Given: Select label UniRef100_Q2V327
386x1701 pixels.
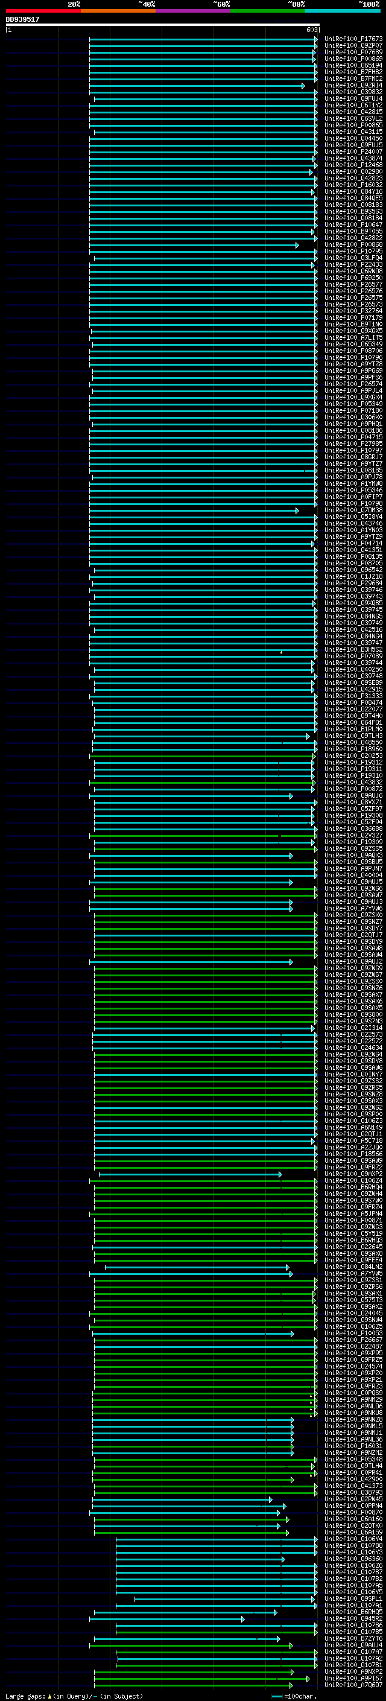Looking at the screenshot, I should (x=353, y=835).
